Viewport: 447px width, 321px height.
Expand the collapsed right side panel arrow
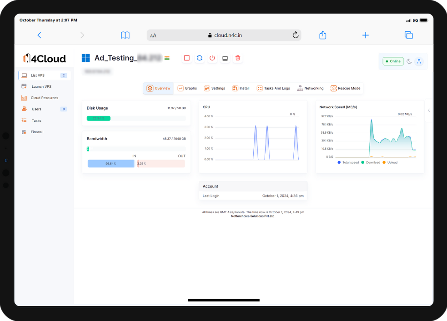point(428,110)
